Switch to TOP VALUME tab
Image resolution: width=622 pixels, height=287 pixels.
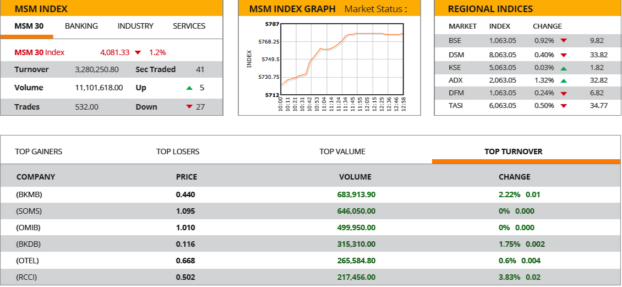[342, 151]
